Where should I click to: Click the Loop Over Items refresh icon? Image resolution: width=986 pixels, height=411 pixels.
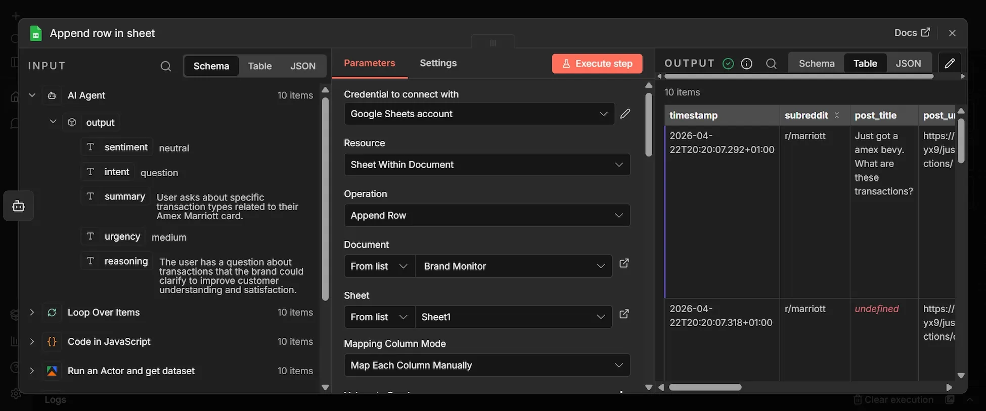[x=52, y=313]
